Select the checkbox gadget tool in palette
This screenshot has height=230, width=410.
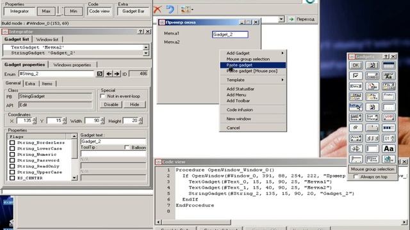tap(356, 75)
